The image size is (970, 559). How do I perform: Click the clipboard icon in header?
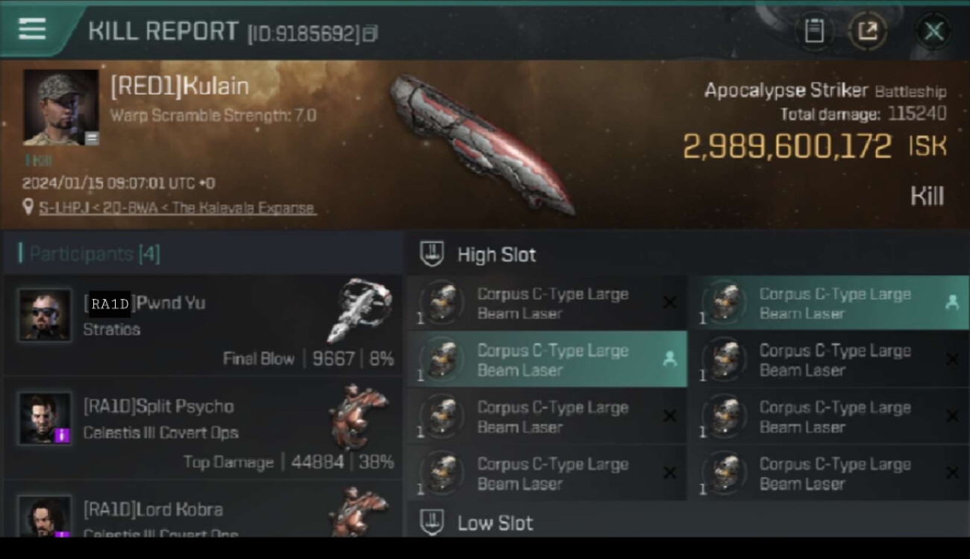click(x=814, y=31)
